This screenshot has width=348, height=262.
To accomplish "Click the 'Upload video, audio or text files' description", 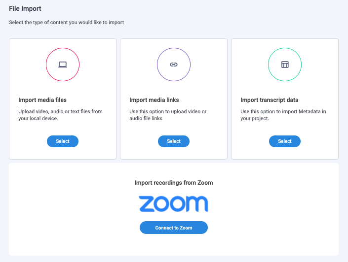I will click(60, 115).
